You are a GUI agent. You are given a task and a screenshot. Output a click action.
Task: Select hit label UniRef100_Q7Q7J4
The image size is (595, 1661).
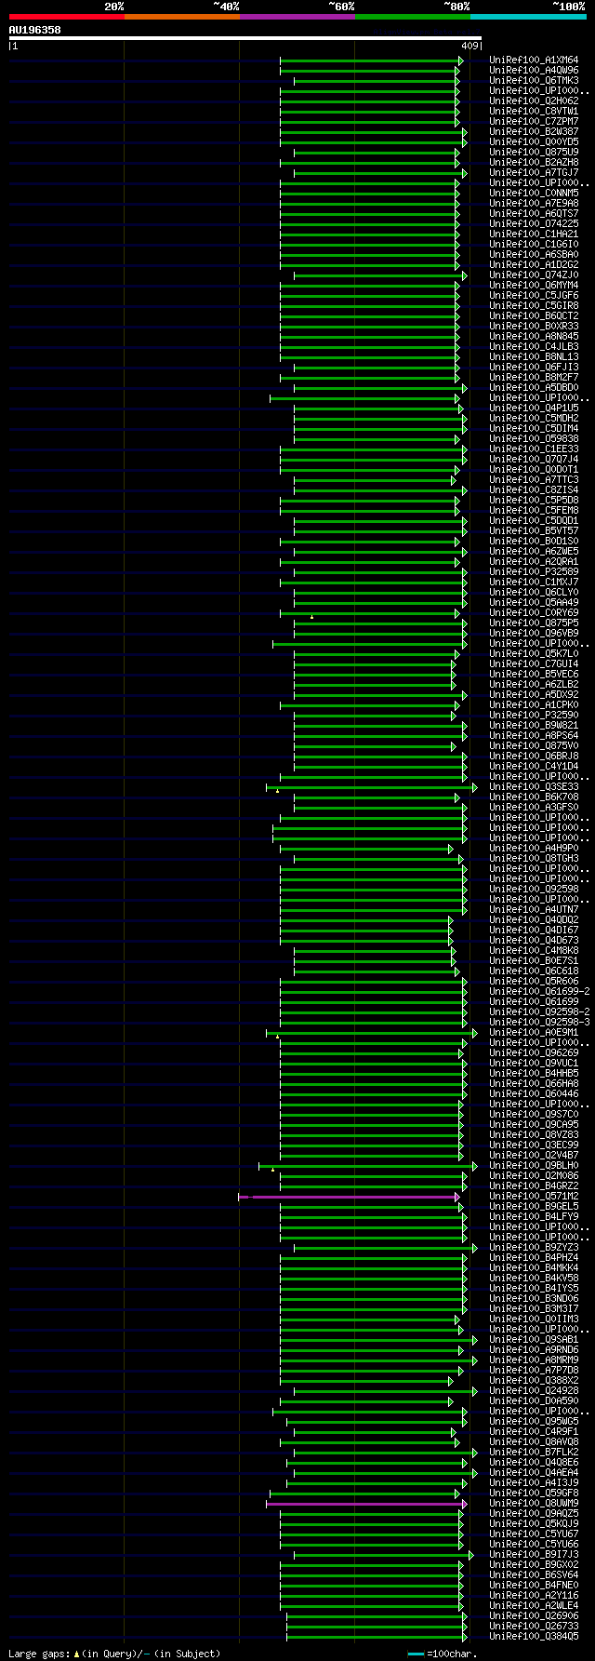(534, 460)
